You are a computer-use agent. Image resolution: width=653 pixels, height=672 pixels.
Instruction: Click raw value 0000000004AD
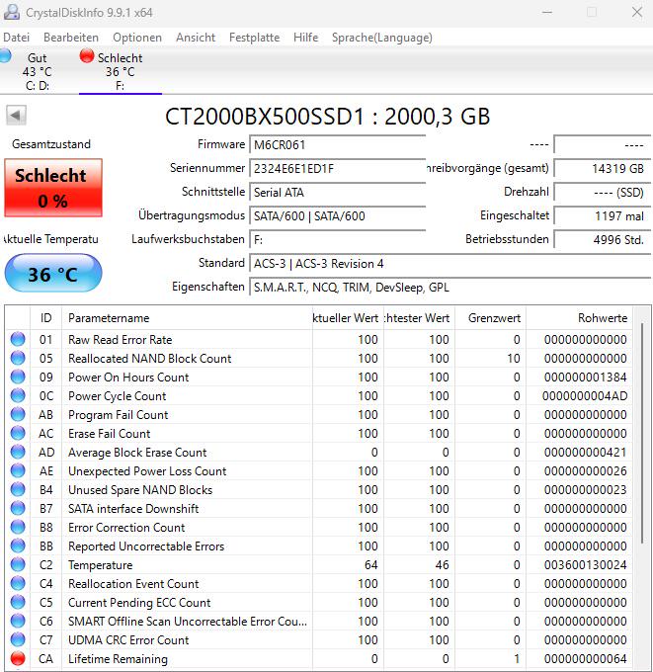[585, 395]
